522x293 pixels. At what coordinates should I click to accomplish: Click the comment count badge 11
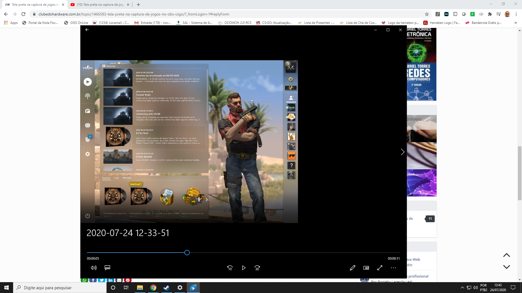(x=430, y=219)
